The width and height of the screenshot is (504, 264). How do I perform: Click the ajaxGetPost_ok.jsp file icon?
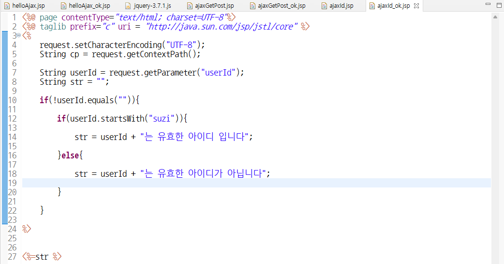pos(252,6)
